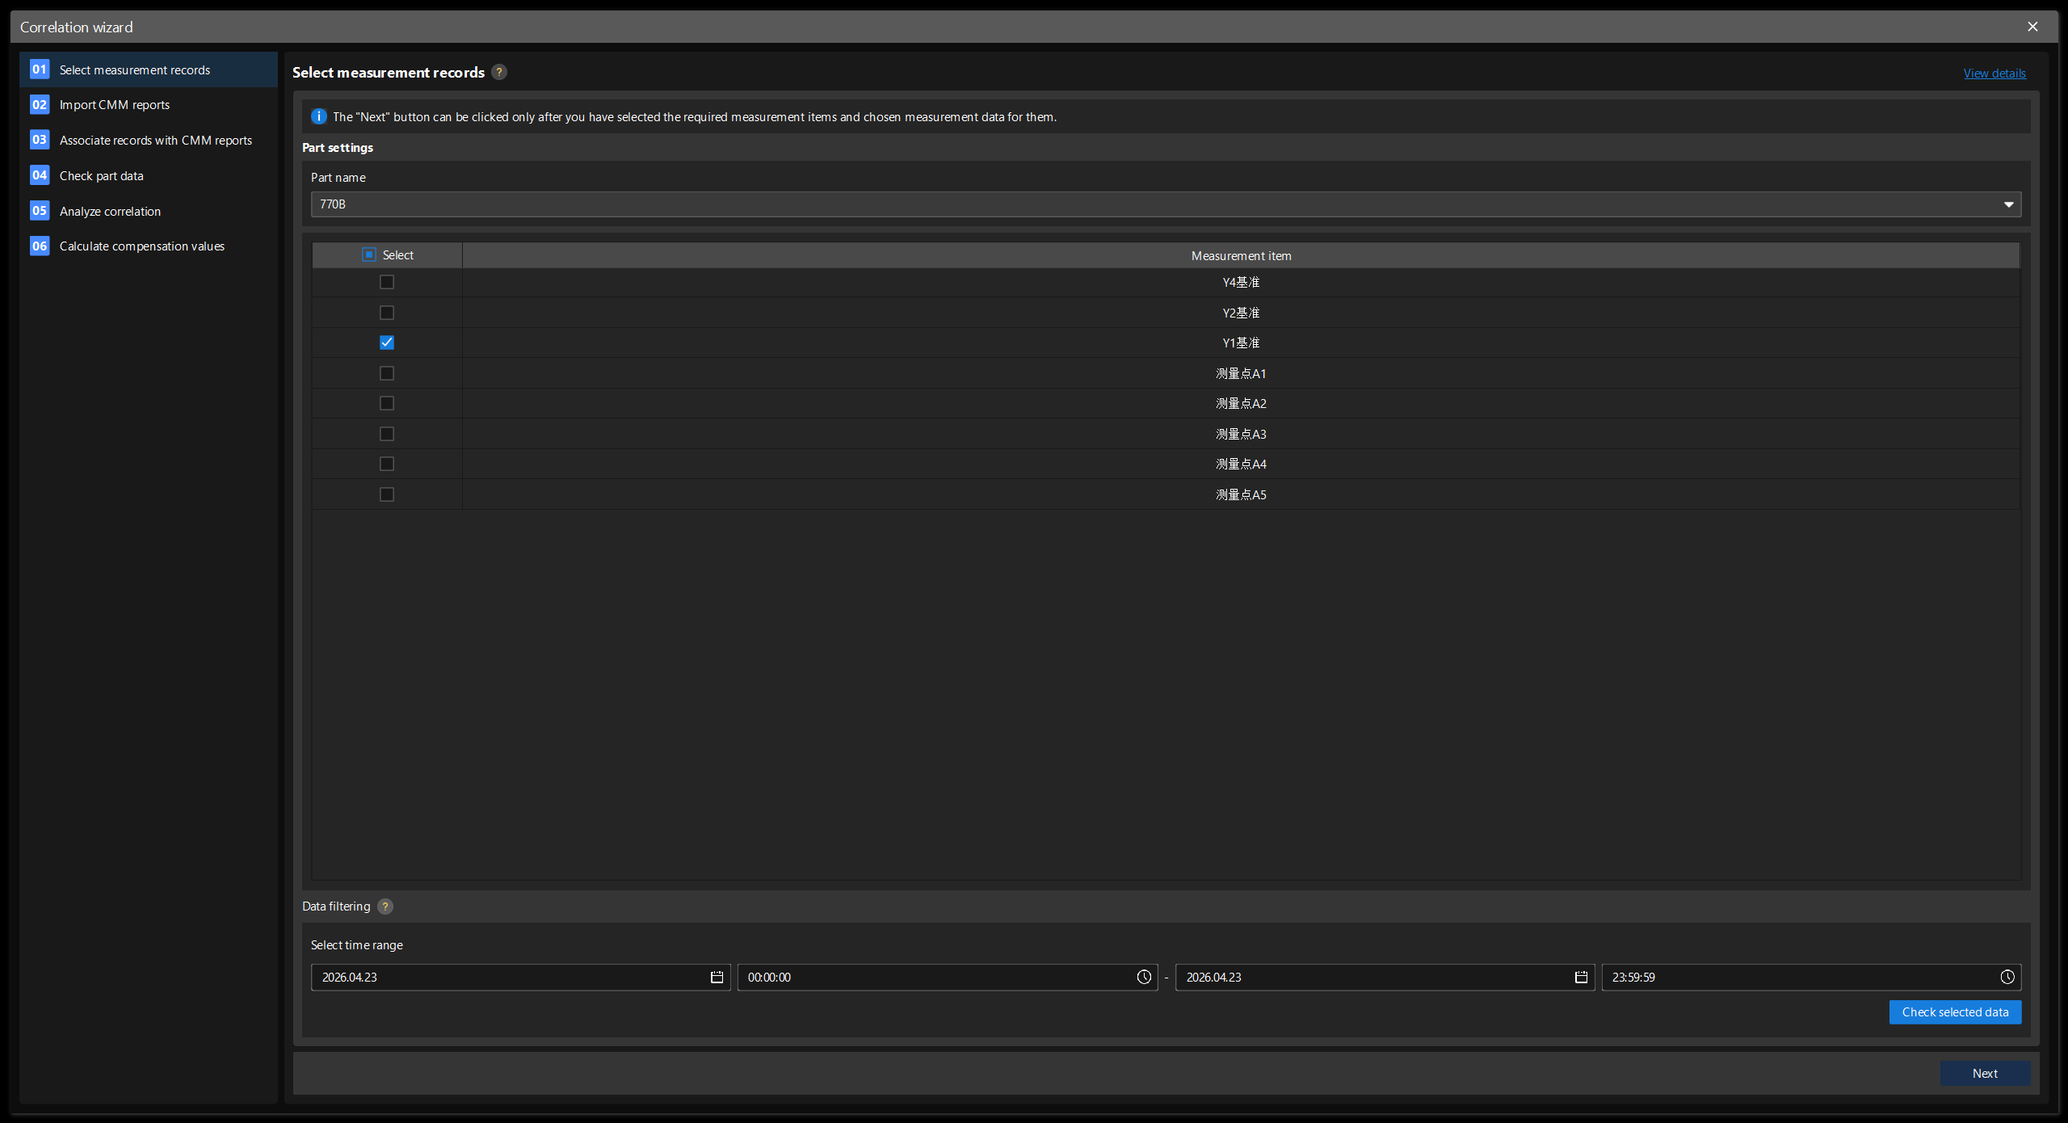Open the end time clock picker
The height and width of the screenshot is (1123, 2068).
(2007, 978)
